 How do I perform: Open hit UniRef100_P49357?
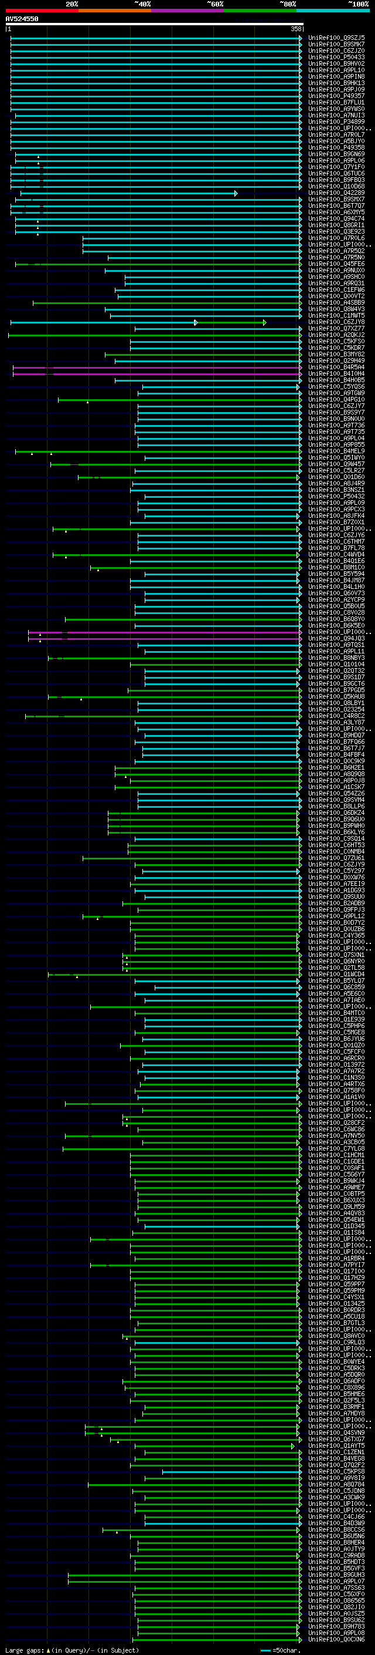pos(336,96)
